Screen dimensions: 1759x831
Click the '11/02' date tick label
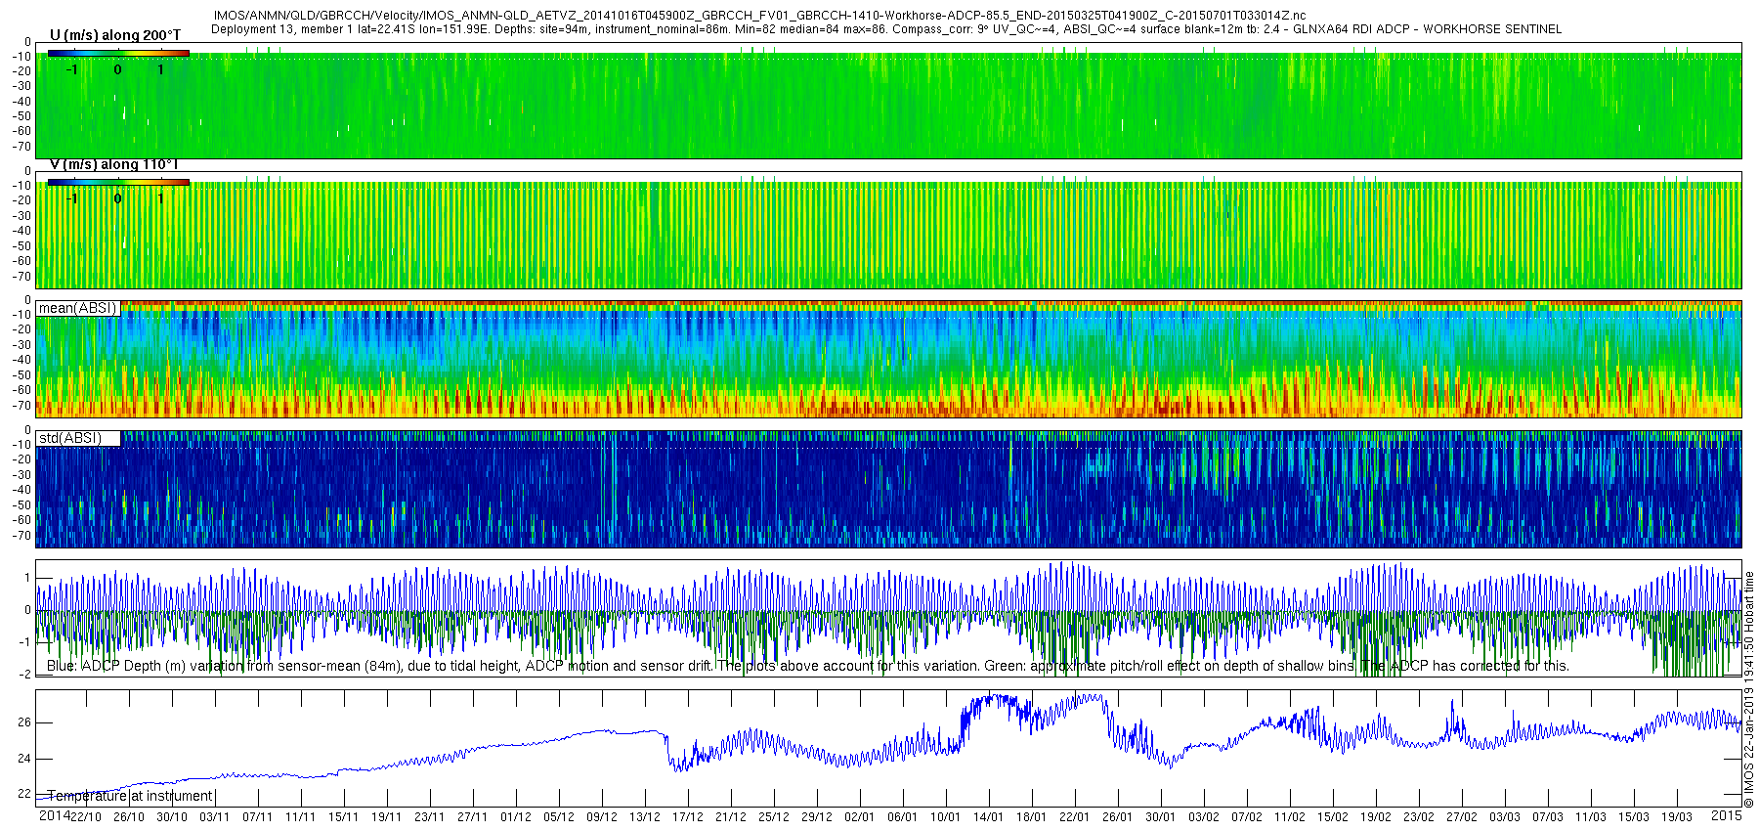[x=1290, y=817]
